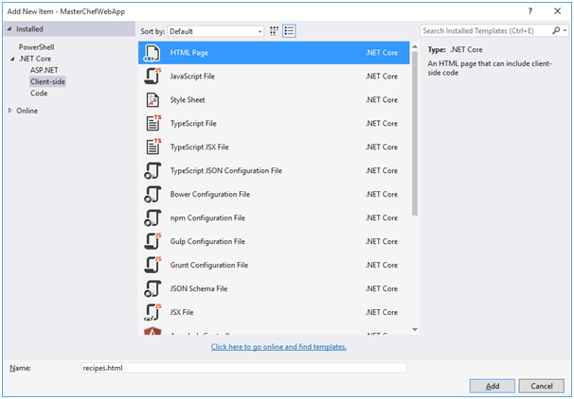574x399 pixels.
Task: Choose the Gulp Configuration File icon
Action: pos(152,241)
